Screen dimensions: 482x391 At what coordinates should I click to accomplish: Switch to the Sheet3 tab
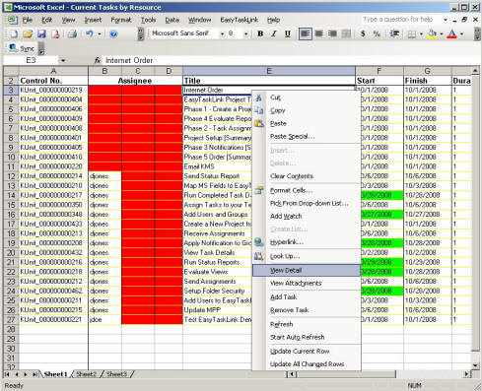coord(116,374)
